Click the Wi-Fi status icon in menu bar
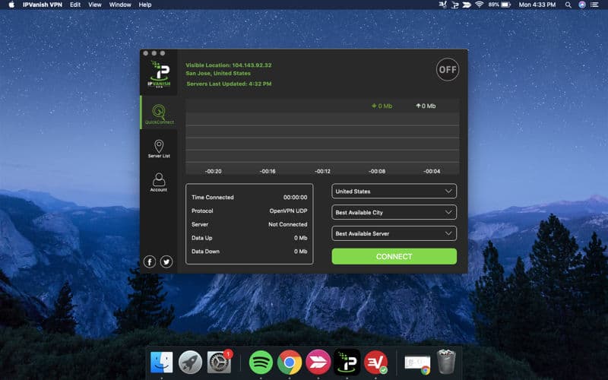608x380 pixels. click(480, 5)
